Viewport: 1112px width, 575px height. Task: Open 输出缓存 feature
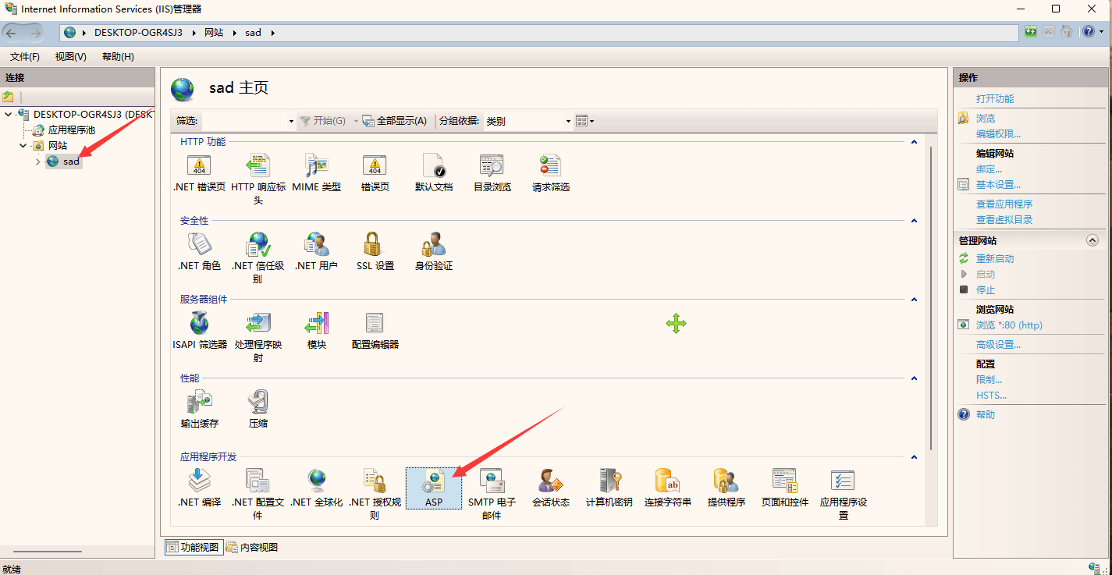pos(199,410)
